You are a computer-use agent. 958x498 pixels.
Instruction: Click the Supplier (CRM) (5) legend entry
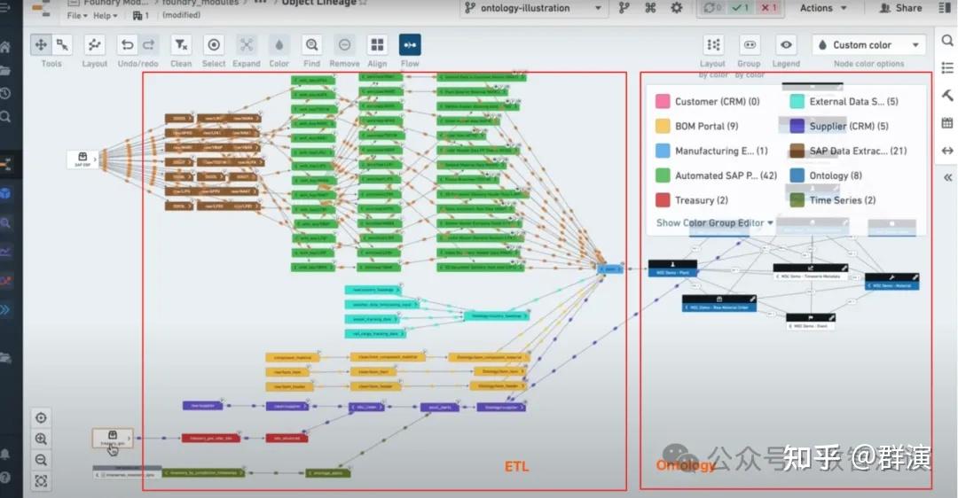pyautogui.click(x=839, y=126)
